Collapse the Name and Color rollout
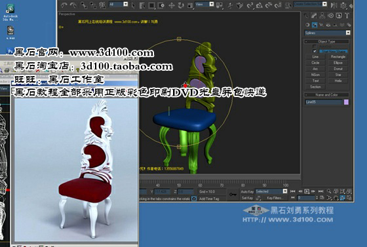The width and height of the screenshot is (367, 247). coord(326,95)
